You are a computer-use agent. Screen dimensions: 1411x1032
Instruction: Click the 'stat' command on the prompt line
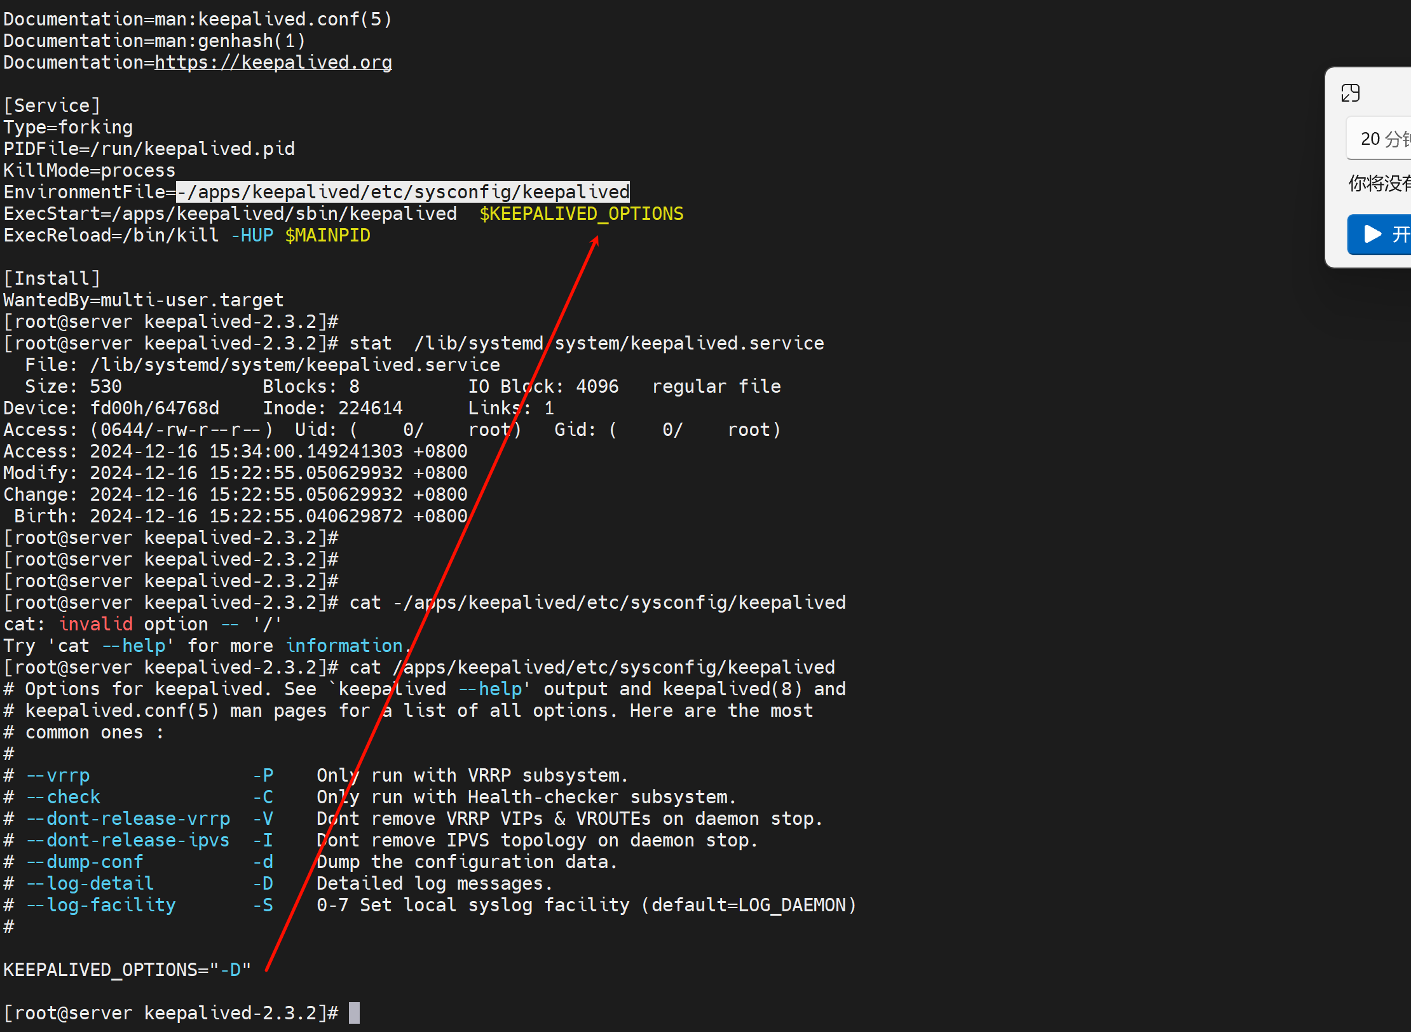[x=371, y=343]
